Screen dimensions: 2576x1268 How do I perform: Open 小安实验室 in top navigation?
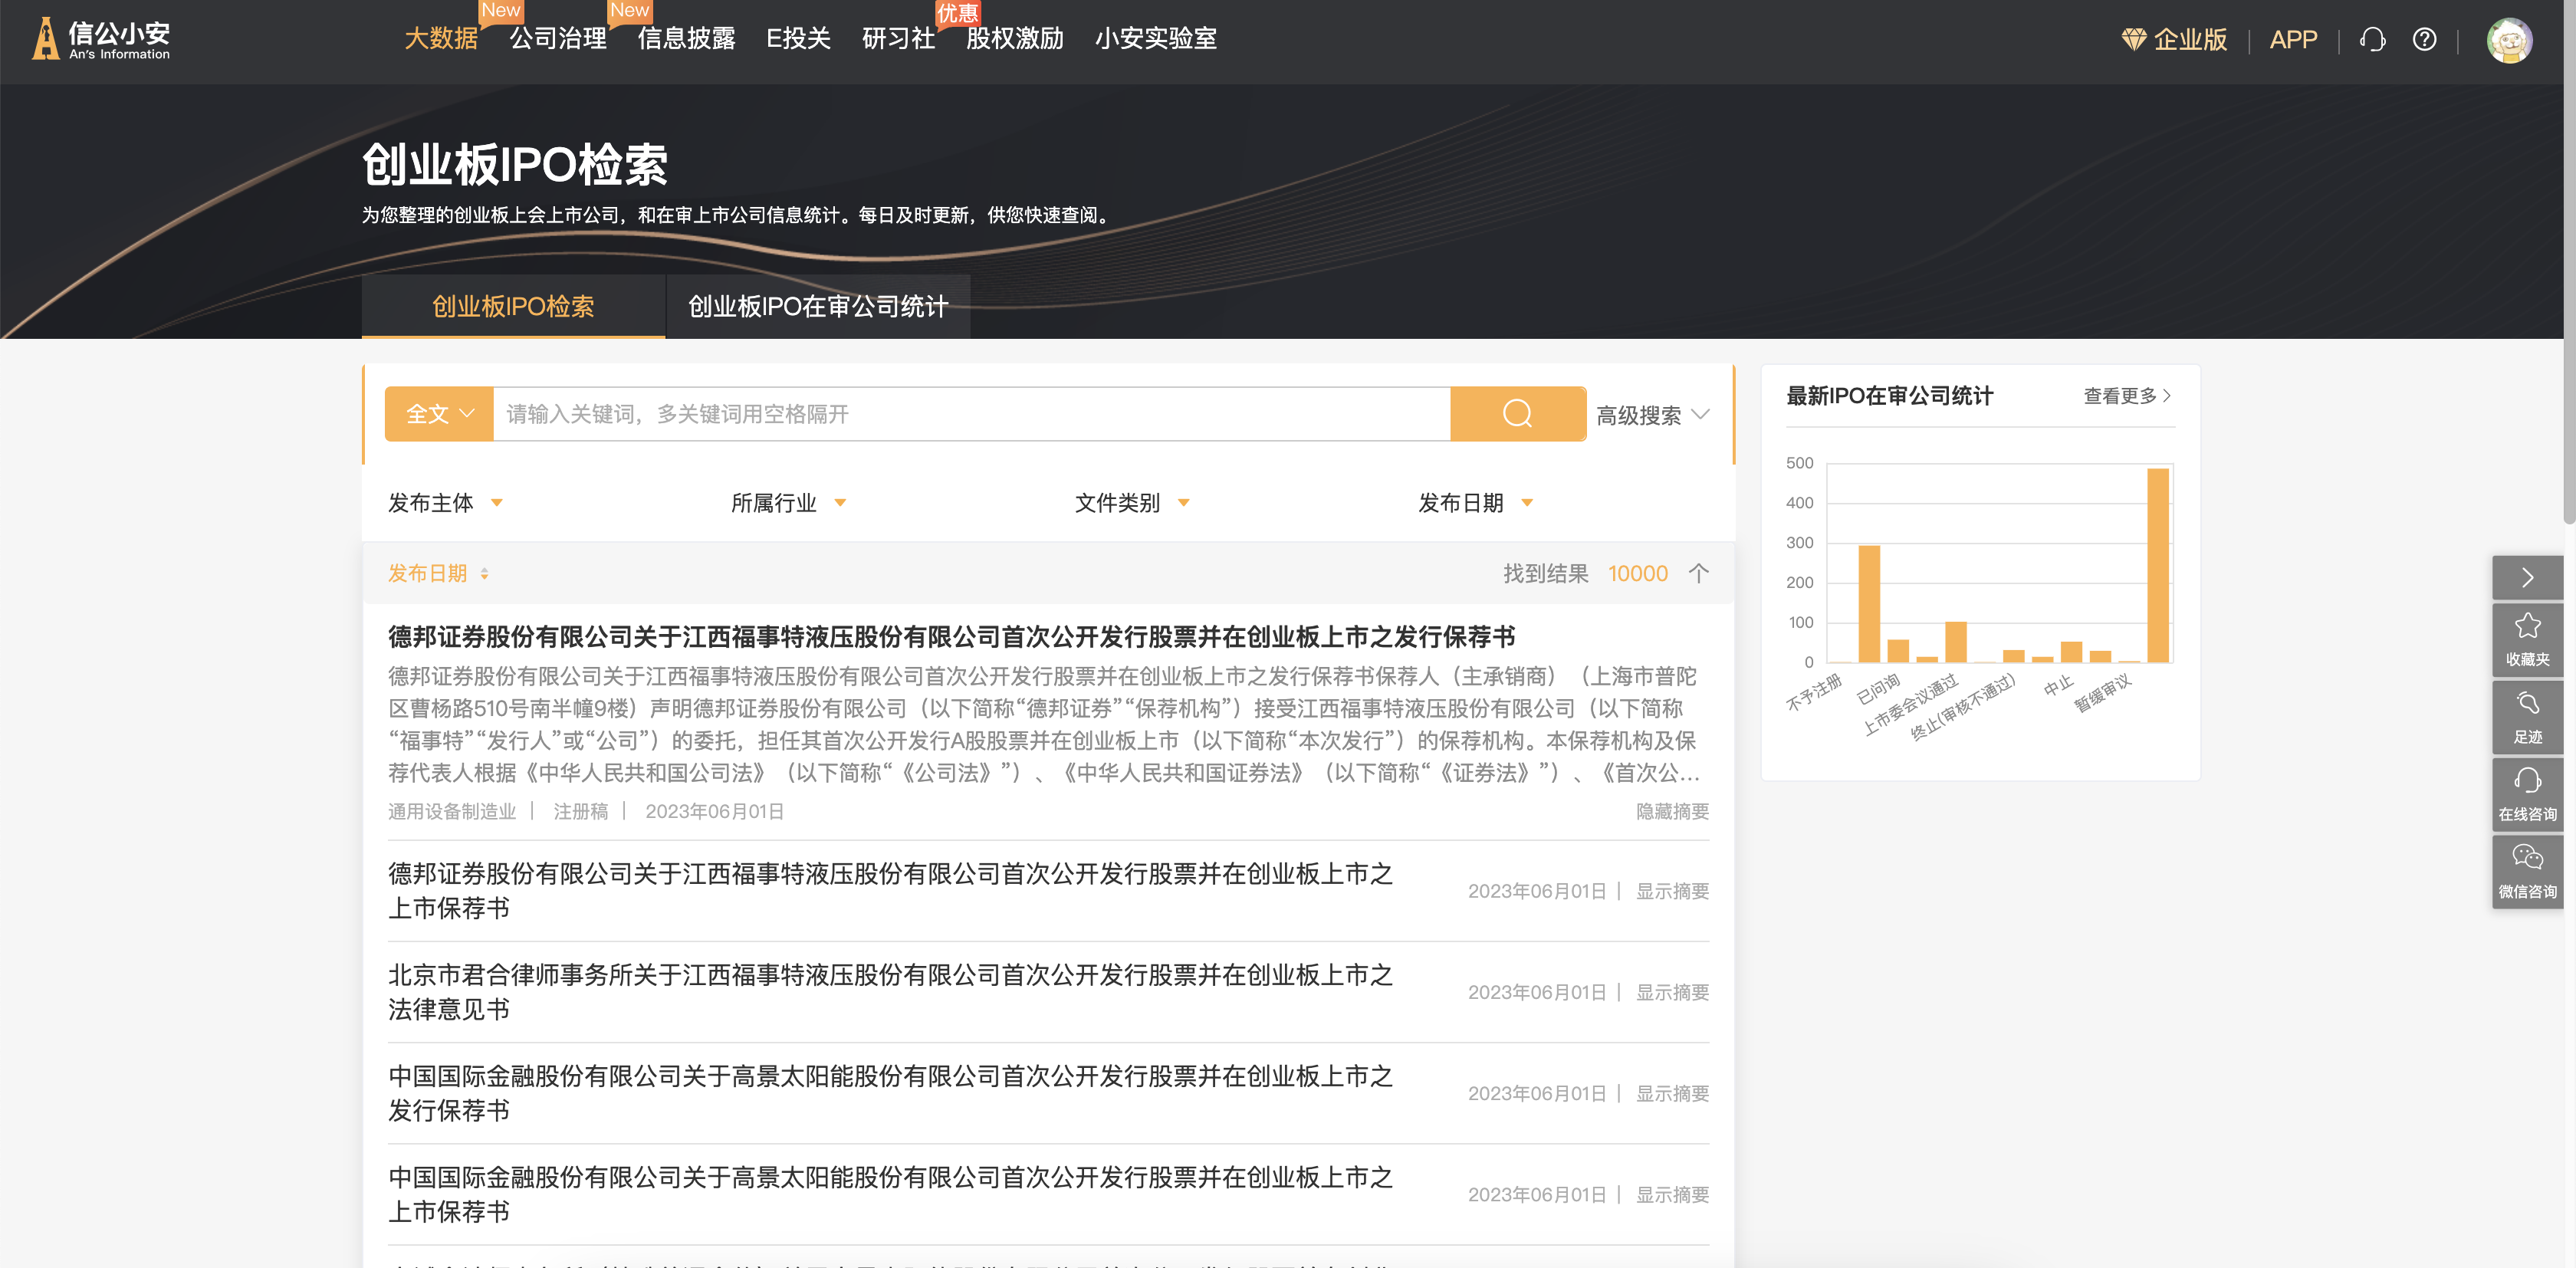[x=1155, y=39]
